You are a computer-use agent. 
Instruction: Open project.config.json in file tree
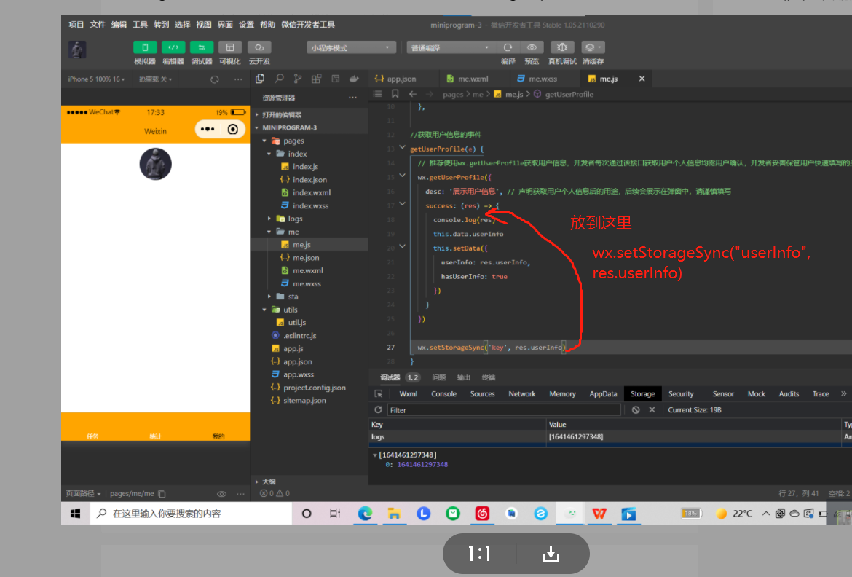tap(315, 388)
